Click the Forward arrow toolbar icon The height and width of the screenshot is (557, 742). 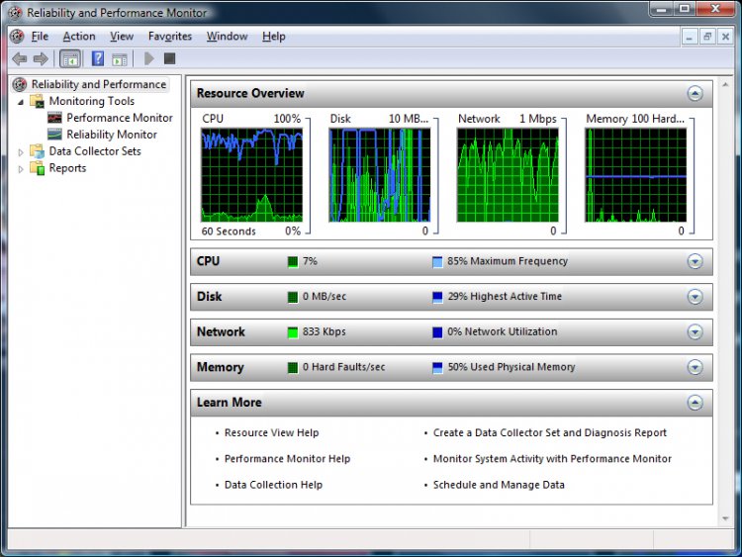[41, 58]
